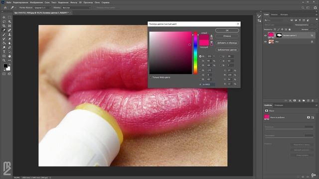Click the add layer mask icon
The image size is (319, 179).
(295, 100)
